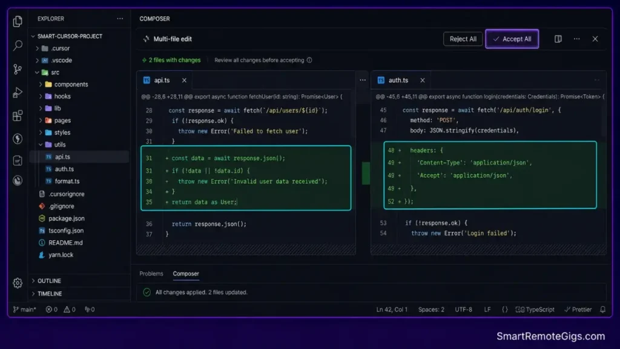
Task: Click UTF-8 encoding in status bar
Action: pos(463,310)
